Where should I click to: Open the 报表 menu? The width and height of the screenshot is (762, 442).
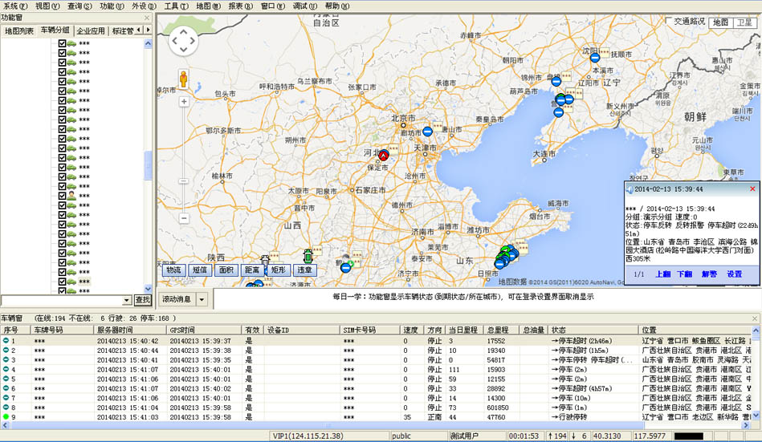point(238,6)
